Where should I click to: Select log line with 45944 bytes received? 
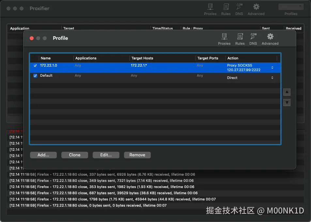(113, 199)
